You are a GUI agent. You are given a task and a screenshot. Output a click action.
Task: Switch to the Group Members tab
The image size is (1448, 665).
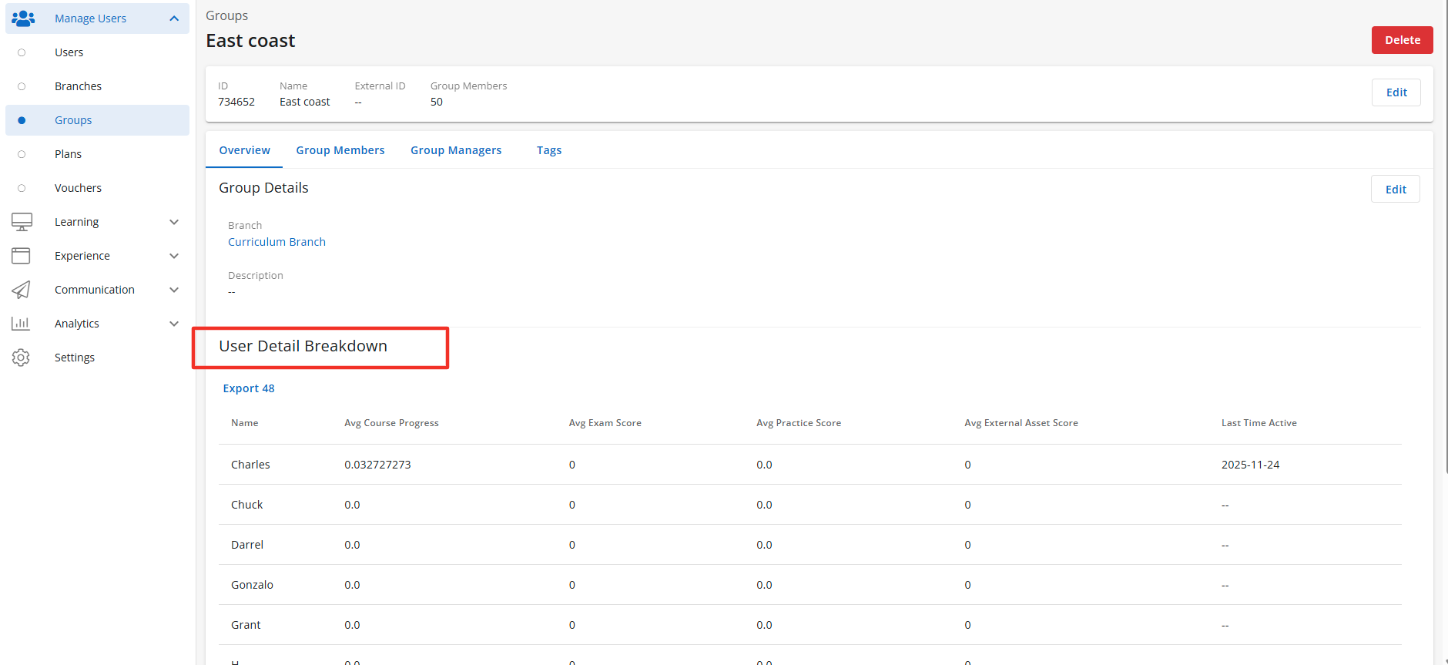pos(340,150)
